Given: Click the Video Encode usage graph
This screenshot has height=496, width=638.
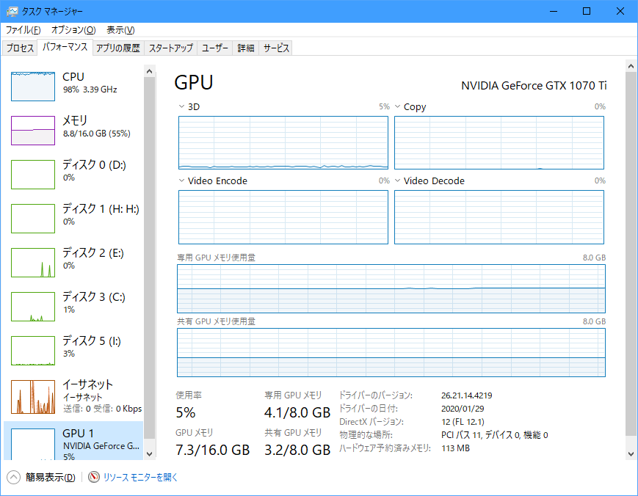Looking at the screenshot, I should pyautogui.click(x=283, y=217).
